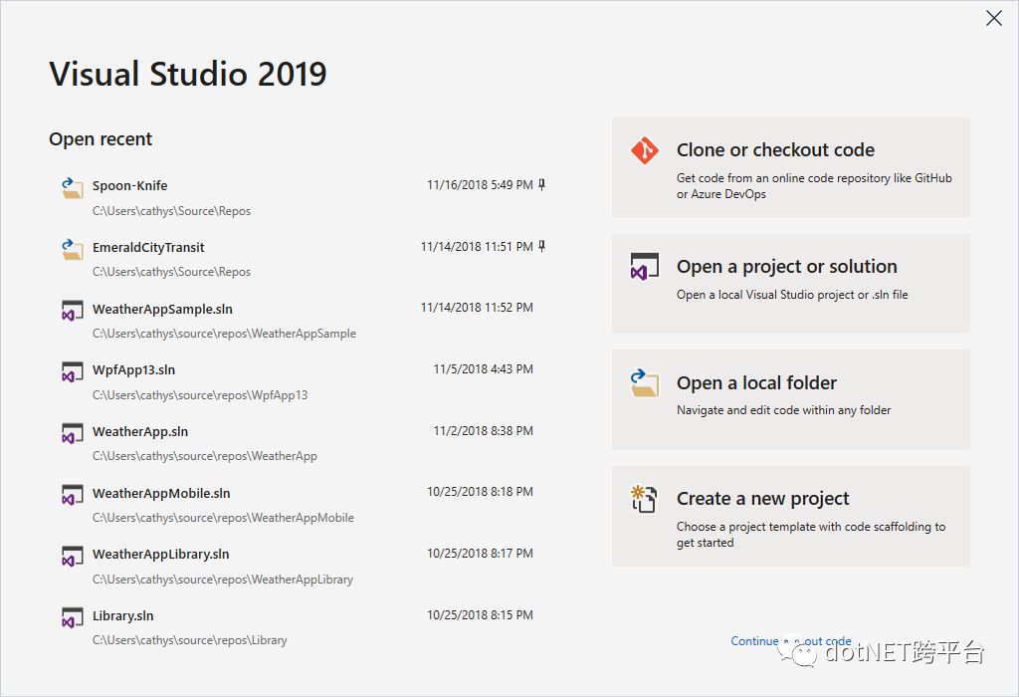This screenshot has width=1019, height=697.
Task: Click the WeatherAppSample.sln solution icon
Action: click(72, 310)
